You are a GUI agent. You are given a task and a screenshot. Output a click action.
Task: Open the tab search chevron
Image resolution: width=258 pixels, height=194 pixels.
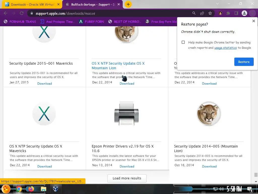click(217, 4)
